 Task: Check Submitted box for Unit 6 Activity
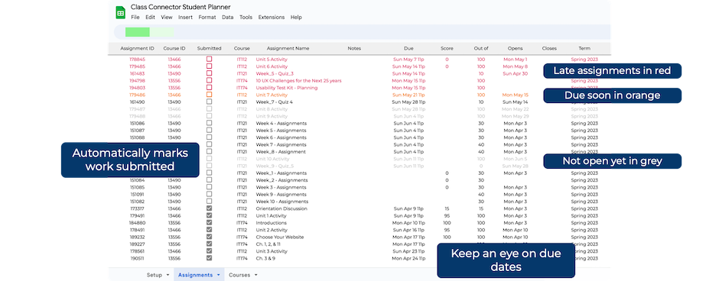[x=209, y=66]
